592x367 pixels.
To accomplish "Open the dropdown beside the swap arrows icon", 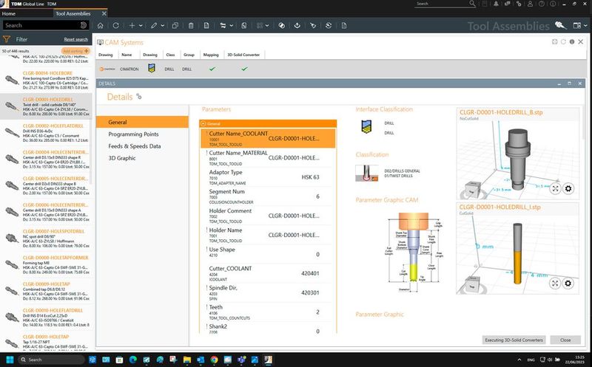I will coord(231,26).
